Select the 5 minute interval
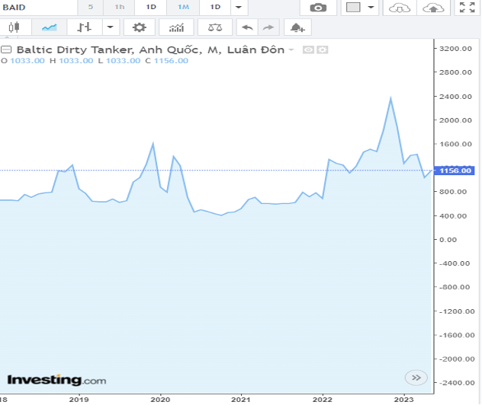Viewport: 482px width, 405px height. (90, 7)
